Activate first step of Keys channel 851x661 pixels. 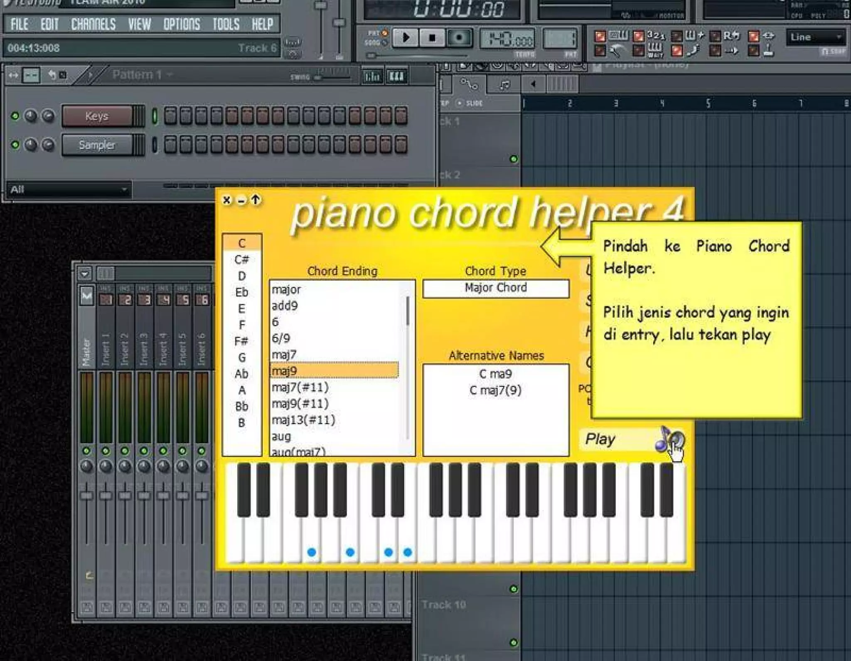pyautogui.click(x=170, y=115)
